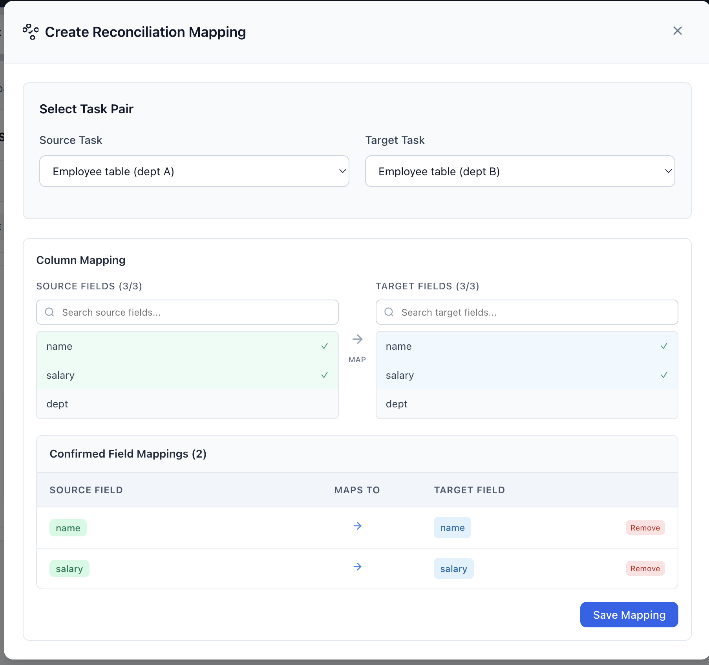Click the Save Mapping button
The height and width of the screenshot is (665, 709).
pyautogui.click(x=629, y=615)
